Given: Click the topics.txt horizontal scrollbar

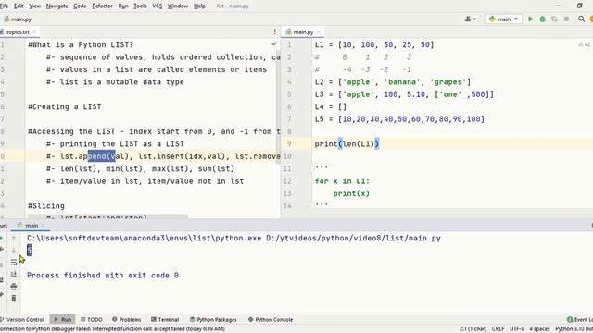Looking at the screenshot, I should coord(107,216).
